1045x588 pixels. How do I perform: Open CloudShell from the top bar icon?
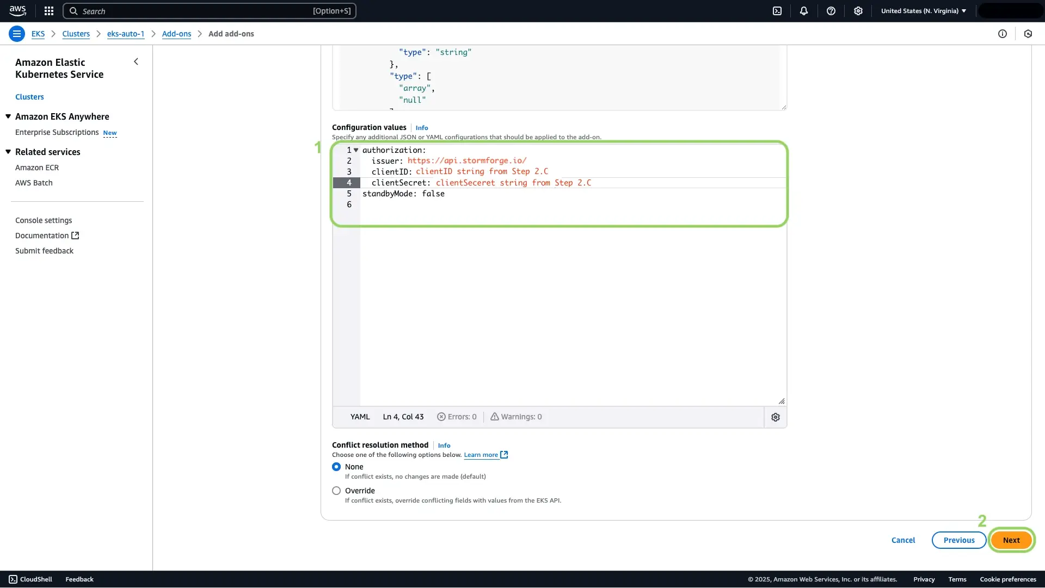777,11
